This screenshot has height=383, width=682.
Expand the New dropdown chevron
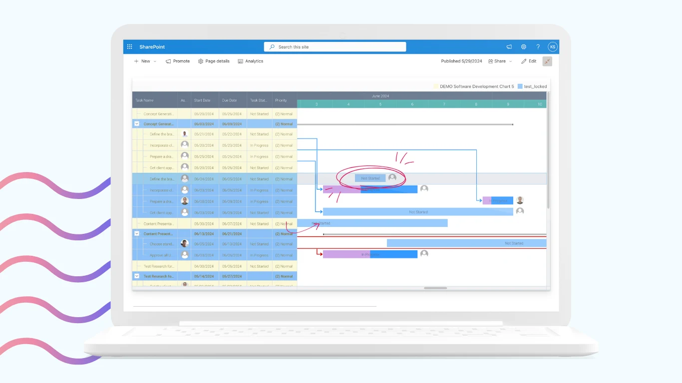155,61
